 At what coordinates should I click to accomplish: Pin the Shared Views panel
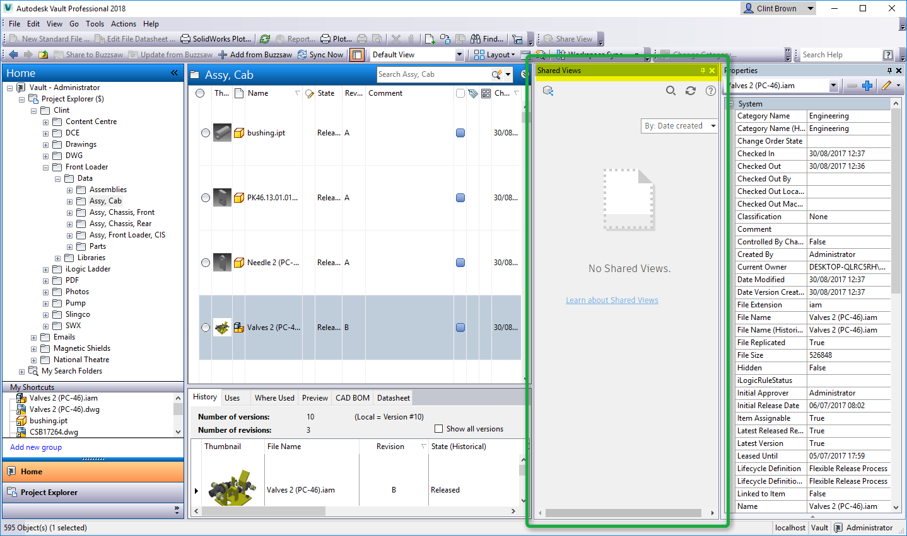coord(703,71)
